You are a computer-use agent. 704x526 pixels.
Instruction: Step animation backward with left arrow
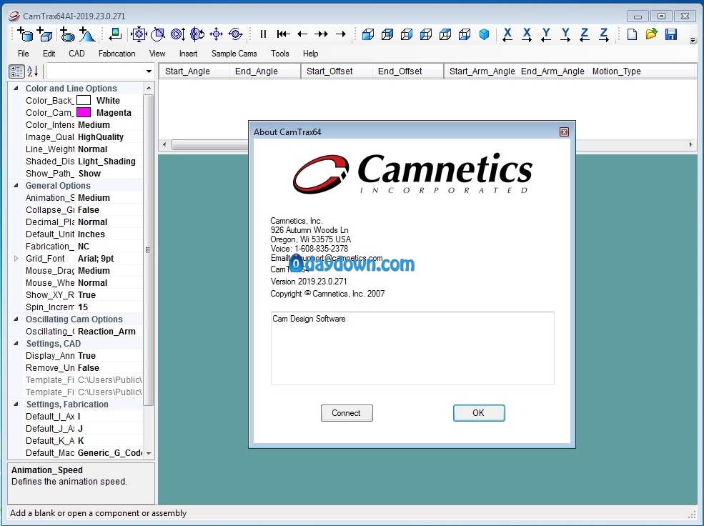[302, 34]
